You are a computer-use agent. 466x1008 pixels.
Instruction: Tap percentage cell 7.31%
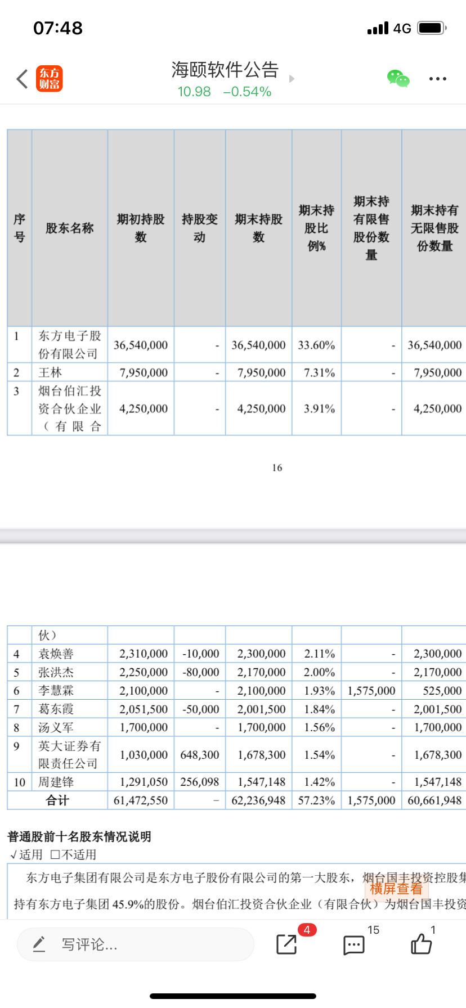pyautogui.click(x=319, y=372)
